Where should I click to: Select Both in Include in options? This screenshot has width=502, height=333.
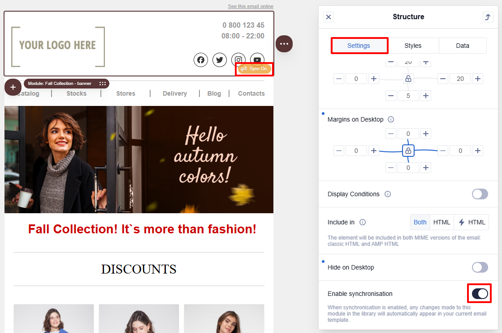420,222
